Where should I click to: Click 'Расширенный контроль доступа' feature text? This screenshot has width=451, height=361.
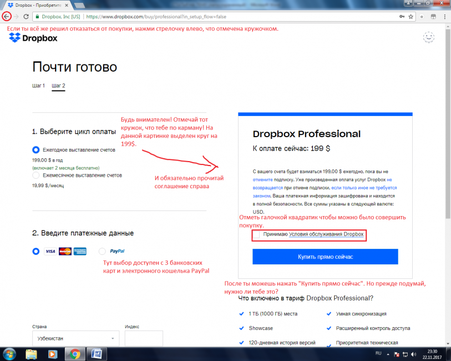click(373, 328)
